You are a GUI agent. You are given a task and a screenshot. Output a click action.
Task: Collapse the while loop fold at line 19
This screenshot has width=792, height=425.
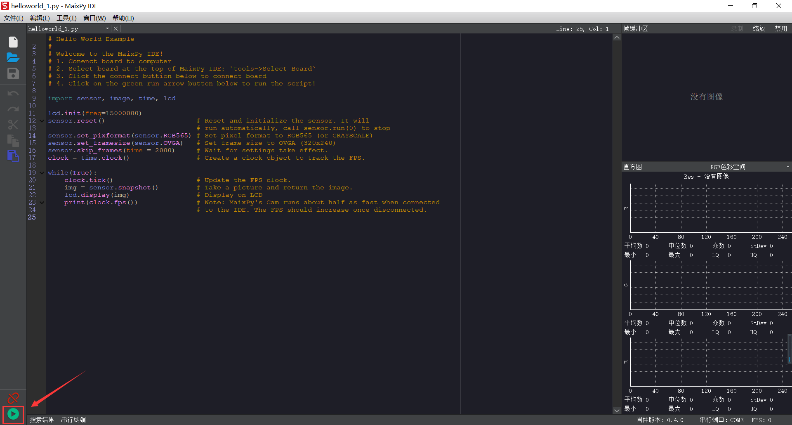click(x=42, y=173)
